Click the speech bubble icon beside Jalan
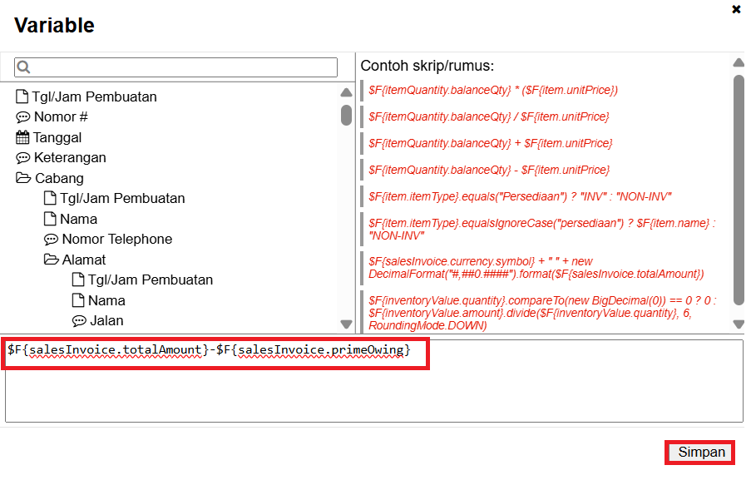This screenshot has width=751, height=480. point(79,321)
